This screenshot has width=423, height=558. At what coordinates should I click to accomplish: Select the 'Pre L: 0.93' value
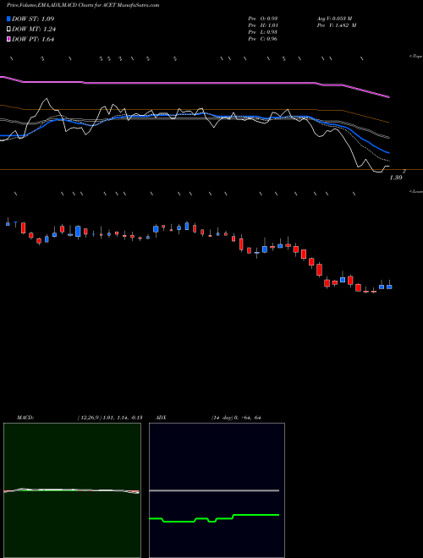263,32
